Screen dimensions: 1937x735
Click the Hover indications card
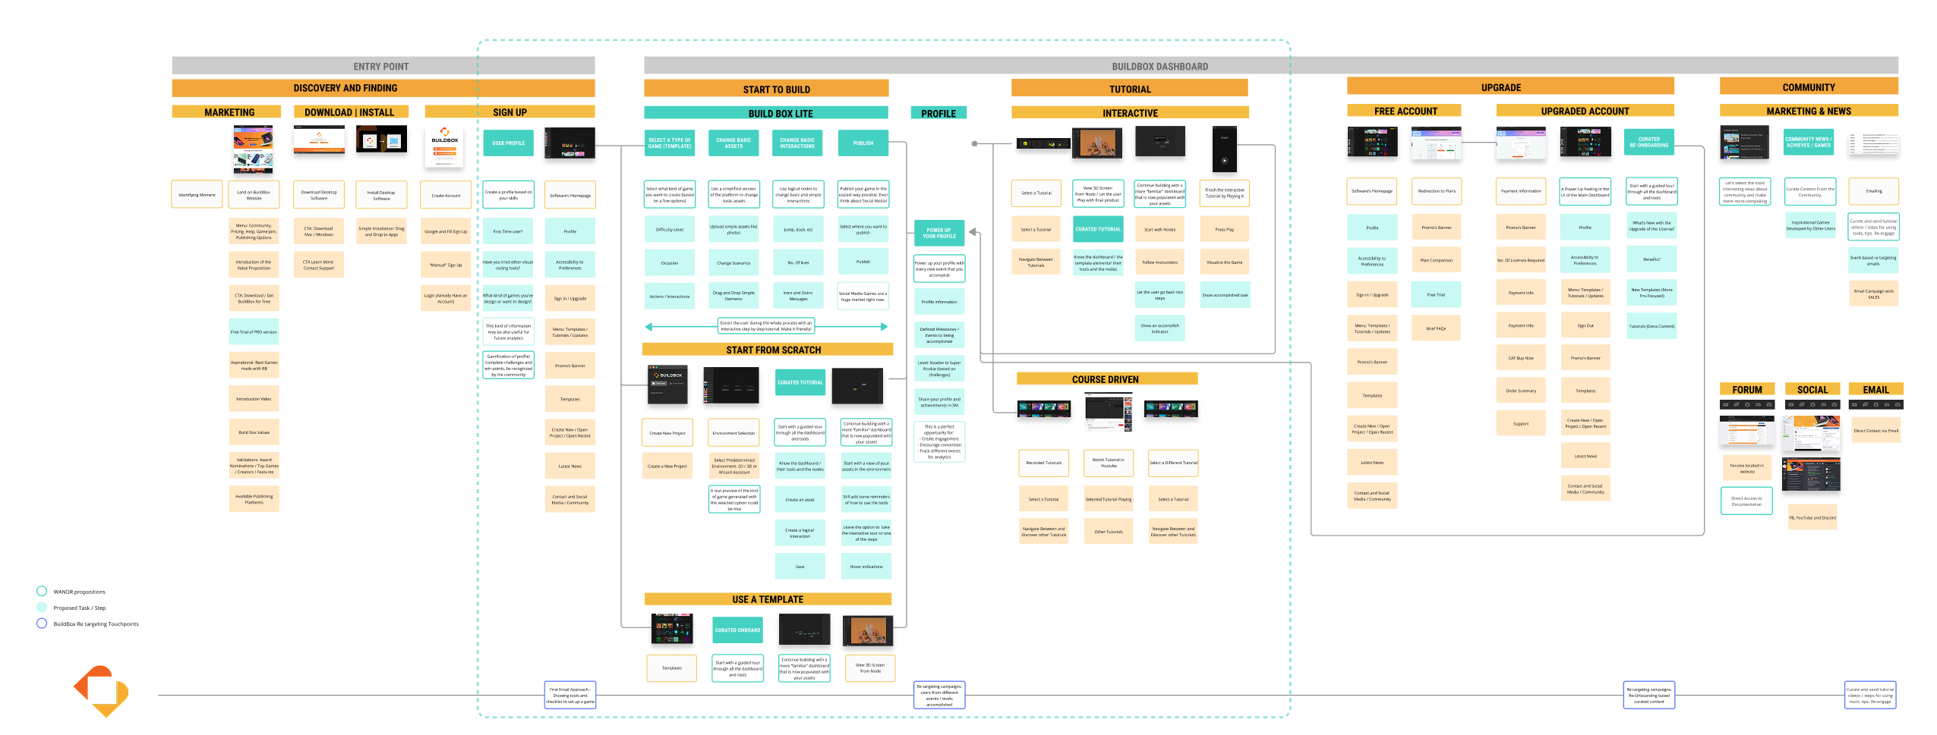(x=866, y=566)
